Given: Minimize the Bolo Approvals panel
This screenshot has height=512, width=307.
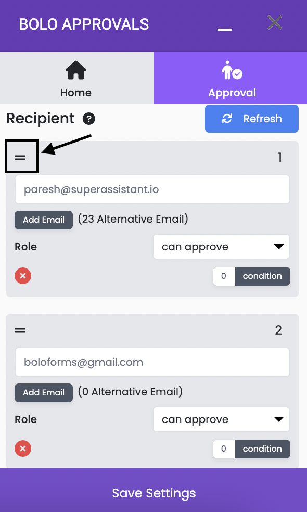Looking at the screenshot, I should (225, 29).
